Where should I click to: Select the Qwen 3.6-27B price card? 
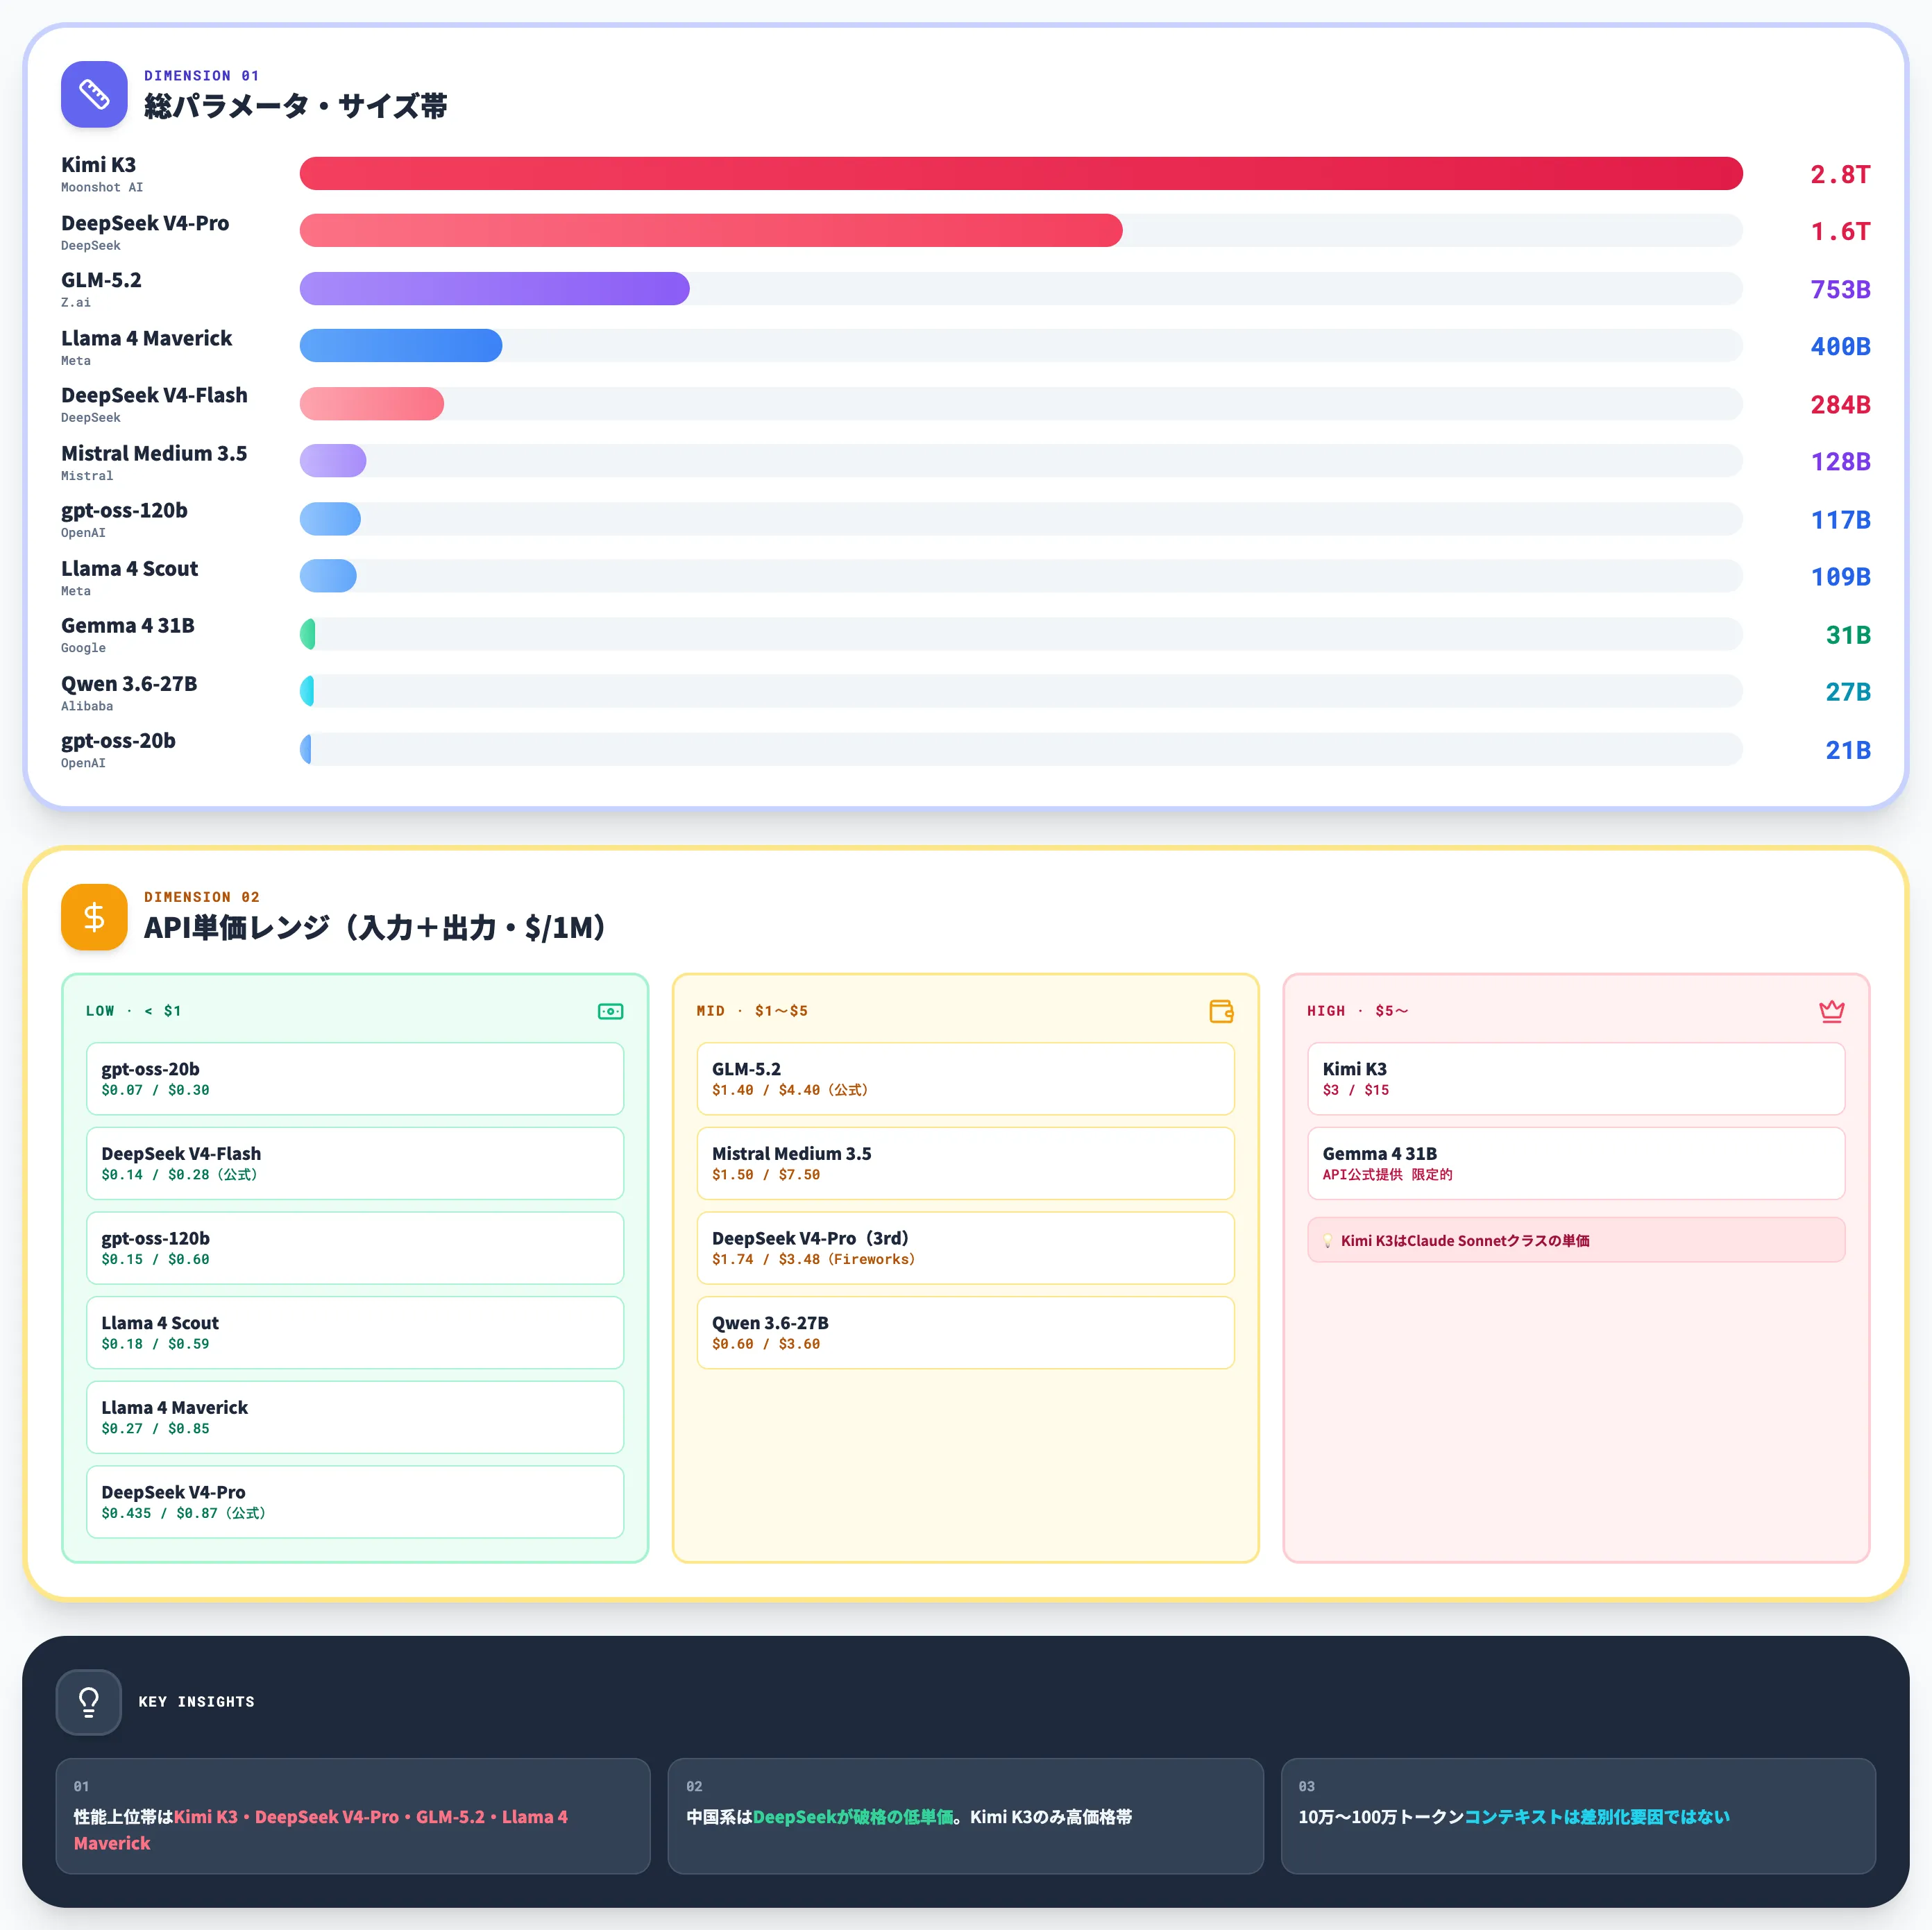pos(965,1332)
